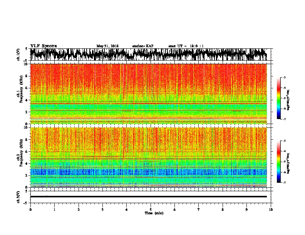Click the "station=KAP" header label

(143, 46)
